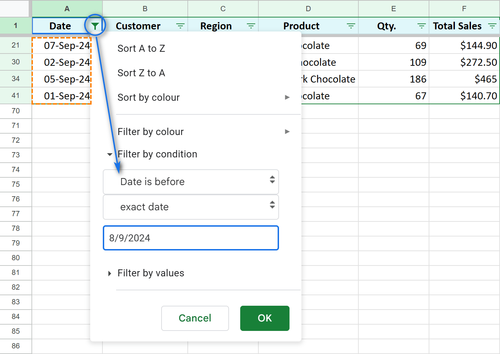Click the Total Sales header cell
The width and height of the screenshot is (500, 354).
pos(464,26)
